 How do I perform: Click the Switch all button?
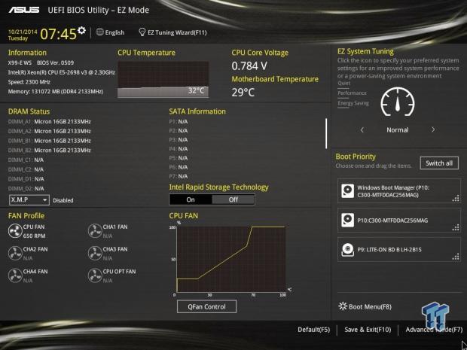pos(439,163)
